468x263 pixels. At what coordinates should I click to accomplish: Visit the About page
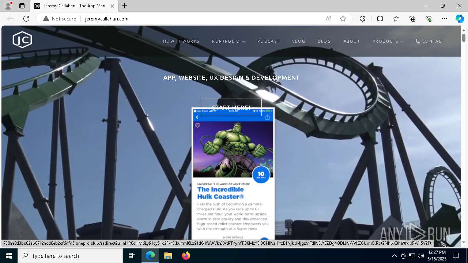tap(352, 41)
